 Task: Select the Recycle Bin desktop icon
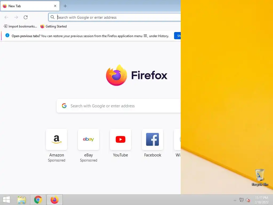coord(260,177)
